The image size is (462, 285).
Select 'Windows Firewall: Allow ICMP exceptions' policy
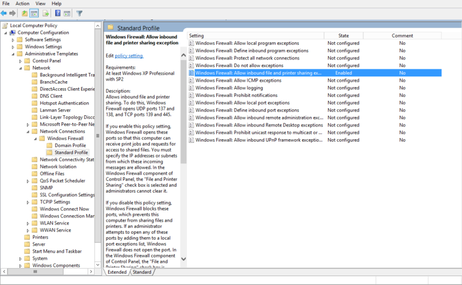click(238, 81)
